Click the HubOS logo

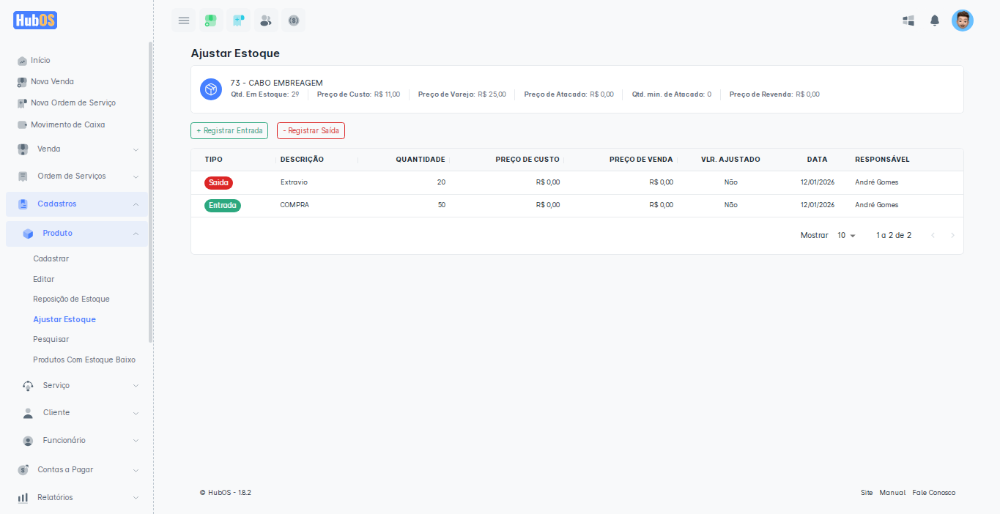[x=35, y=21]
